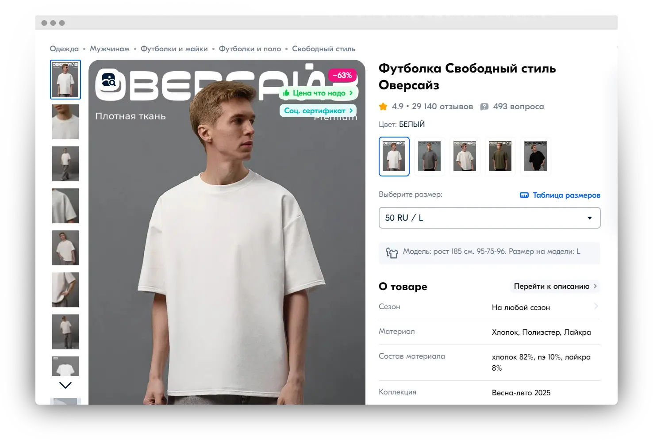Go to the Мужчинам breadcrumb
The image size is (653, 440).
point(110,49)
